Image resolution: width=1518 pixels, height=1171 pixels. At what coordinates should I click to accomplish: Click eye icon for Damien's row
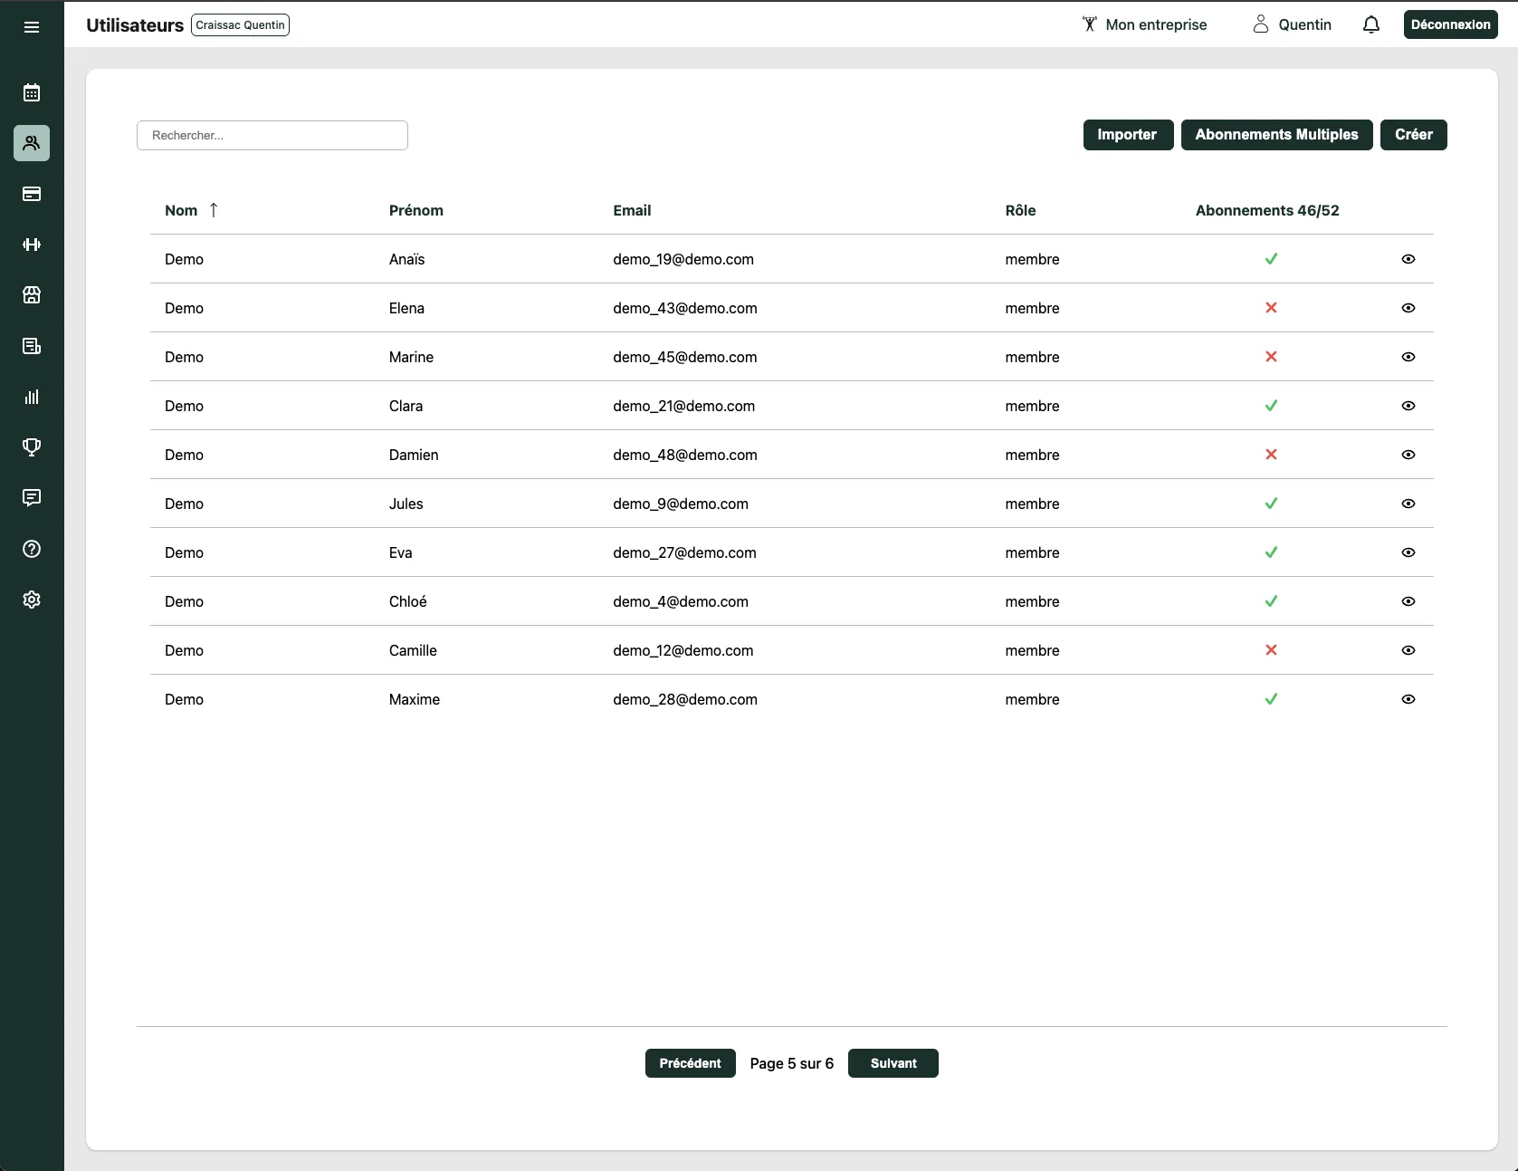[x=1408, y=455]
